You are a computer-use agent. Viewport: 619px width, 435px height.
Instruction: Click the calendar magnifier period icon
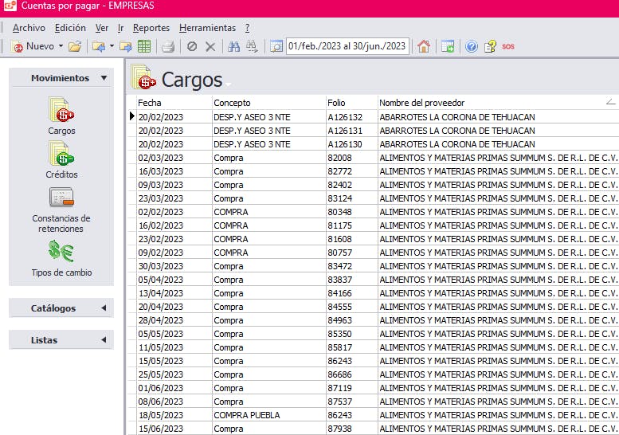tap(276, 46)
